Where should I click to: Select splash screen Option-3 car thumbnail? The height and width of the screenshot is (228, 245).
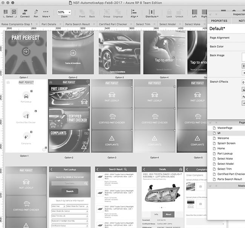119,52
